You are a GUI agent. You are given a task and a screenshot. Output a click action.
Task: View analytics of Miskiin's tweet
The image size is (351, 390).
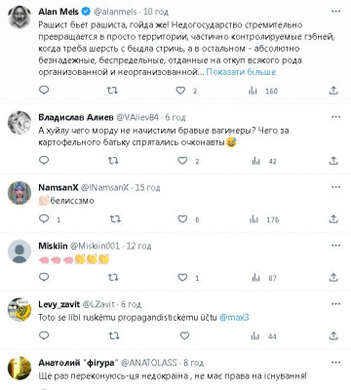[x=256, y=278]
